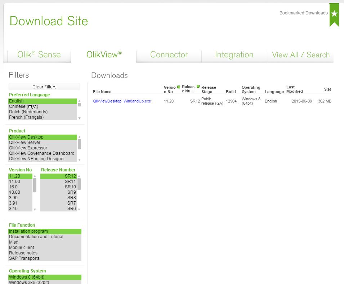The image size is (344, 284).
Task: Click the Clear Filters button
Action: [x=44, y=87]
